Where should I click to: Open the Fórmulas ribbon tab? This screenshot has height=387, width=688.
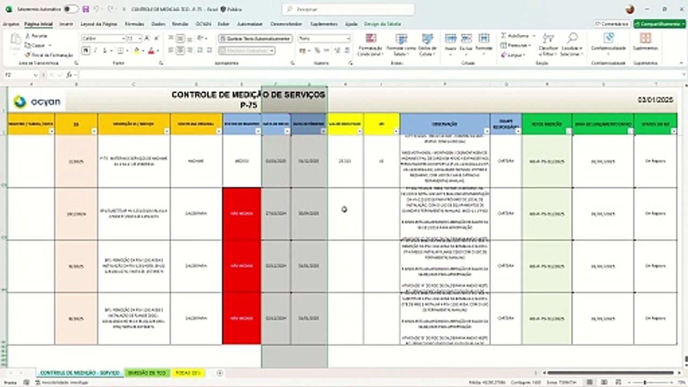134,24
